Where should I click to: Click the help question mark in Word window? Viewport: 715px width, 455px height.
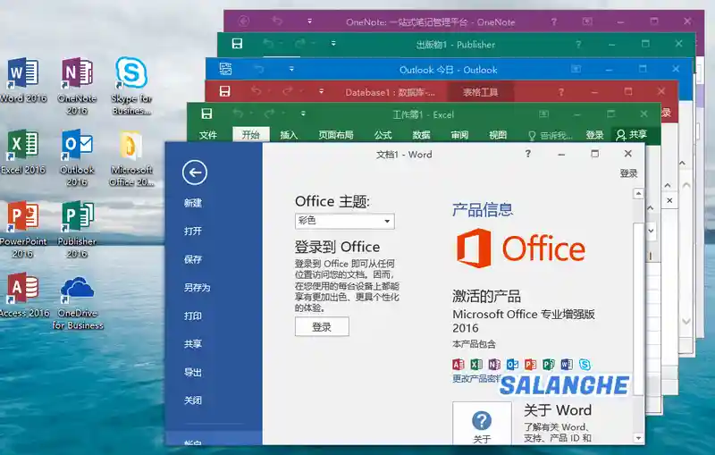coord(527,154)
